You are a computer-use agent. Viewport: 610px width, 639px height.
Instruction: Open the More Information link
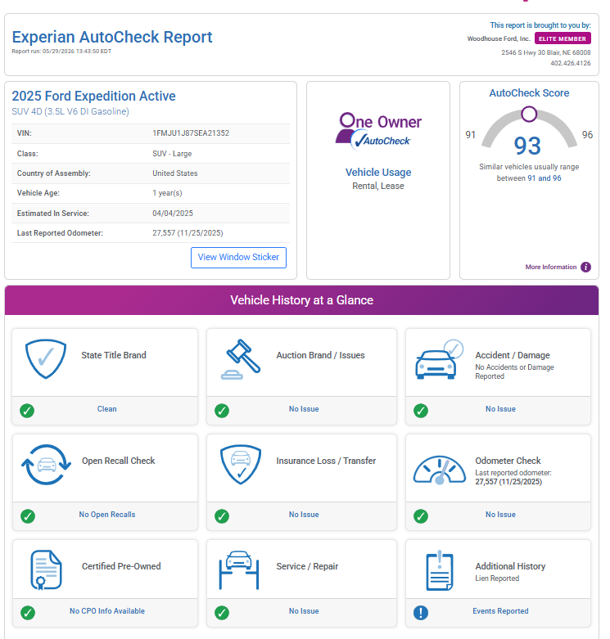[551, 267]
